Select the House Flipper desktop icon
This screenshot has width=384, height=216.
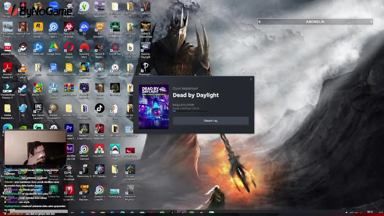pos(100,71)
